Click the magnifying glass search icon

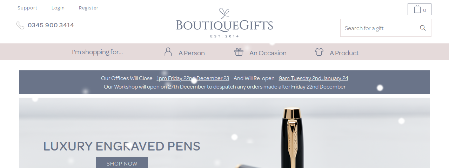pos(423,28)
